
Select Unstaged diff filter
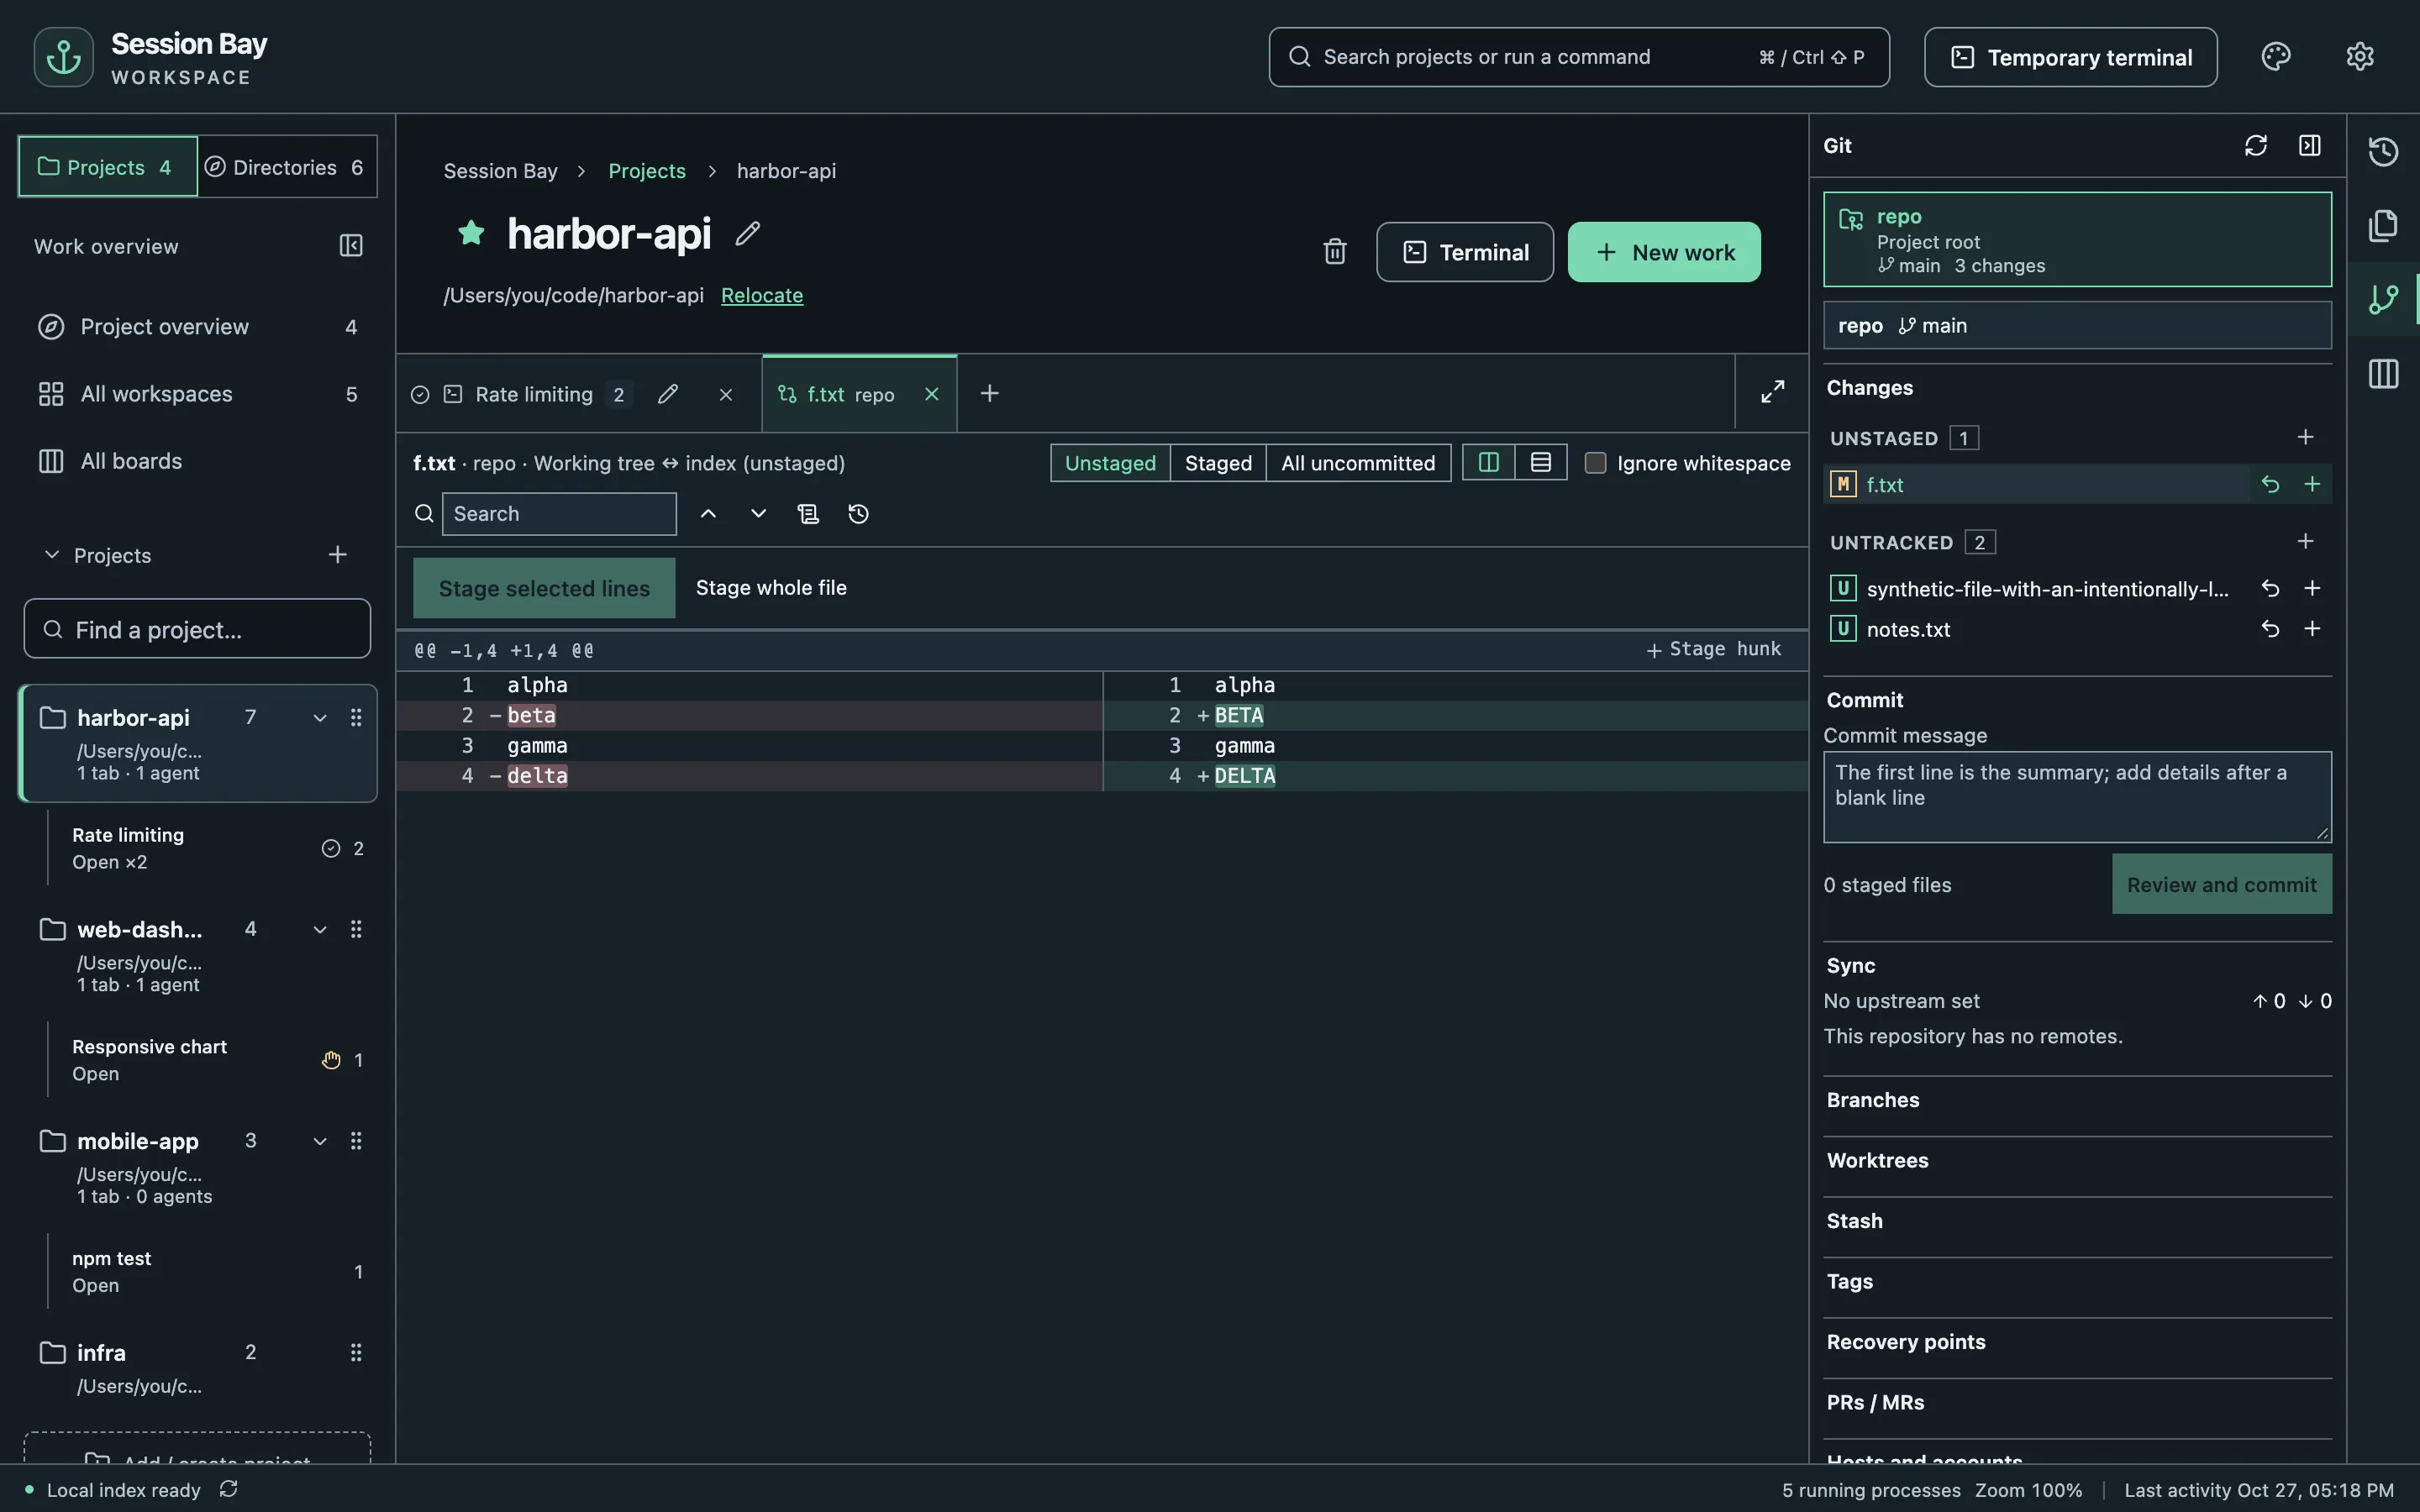(x=1110, y=463)
